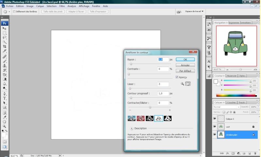261x157 pixels.
Task: Open the Paragraph panel icon
Action: [x=209, y=67]
